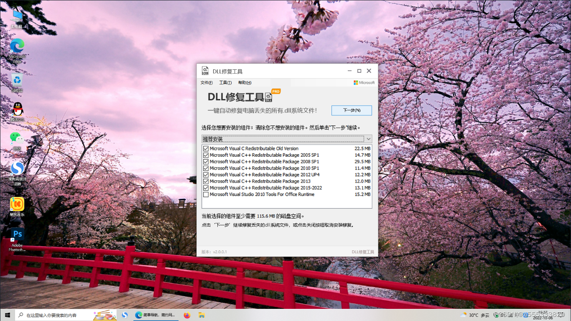Enable Visual Studio 2010 Tools For Office Runtime
Screen dimensions: 571x321
(206, 194)
